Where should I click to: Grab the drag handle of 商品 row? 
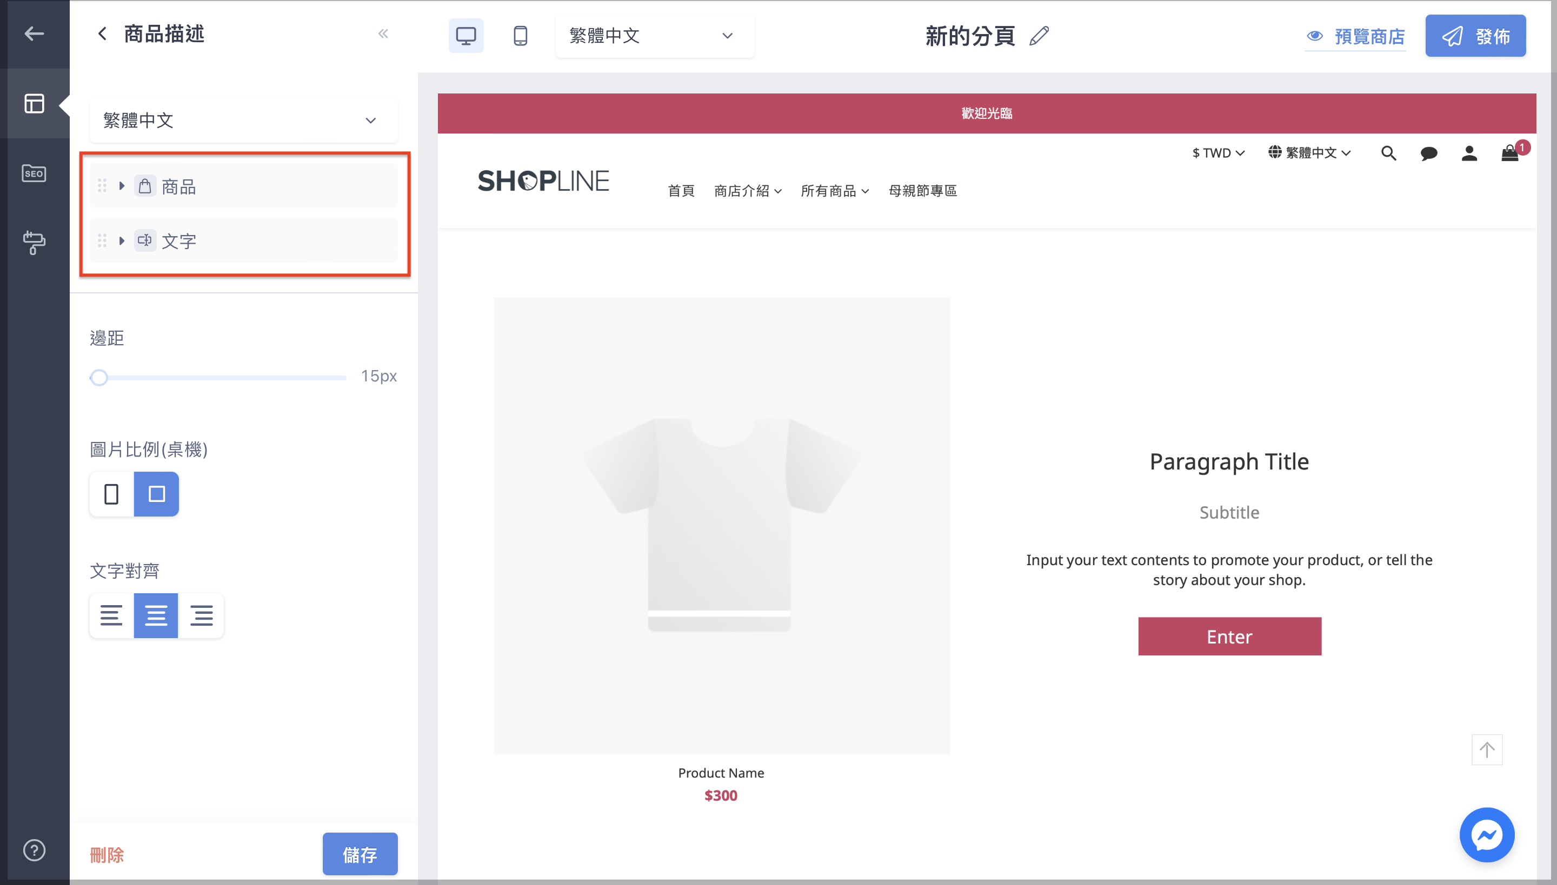(x=102, y=186)
